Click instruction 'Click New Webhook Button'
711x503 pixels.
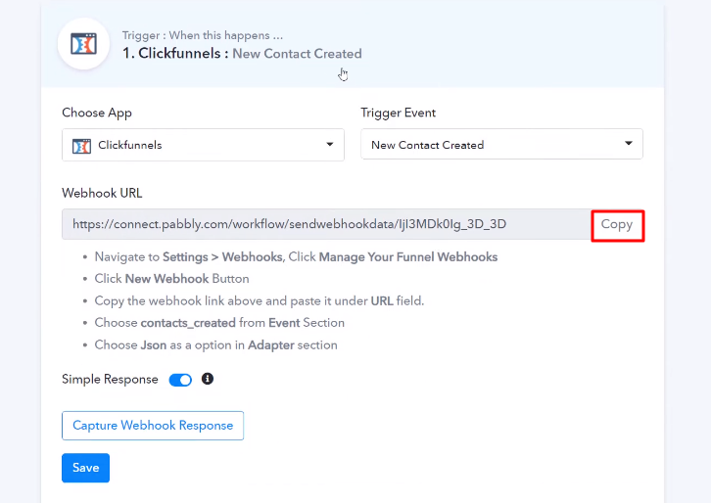tap(171, 279)
